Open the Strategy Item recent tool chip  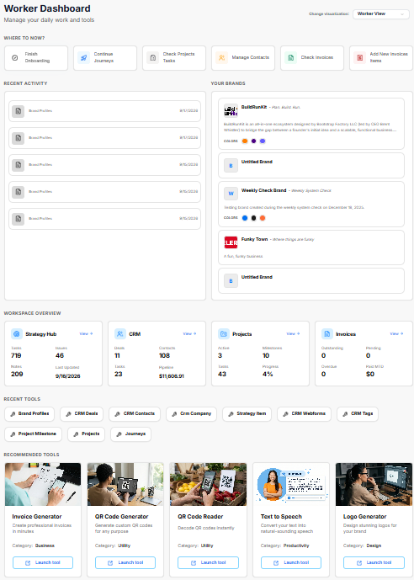(x=247, y=414)
